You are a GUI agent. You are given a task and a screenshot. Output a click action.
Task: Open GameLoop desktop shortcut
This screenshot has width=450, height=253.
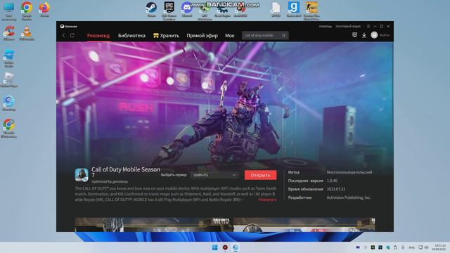(9, 103)
